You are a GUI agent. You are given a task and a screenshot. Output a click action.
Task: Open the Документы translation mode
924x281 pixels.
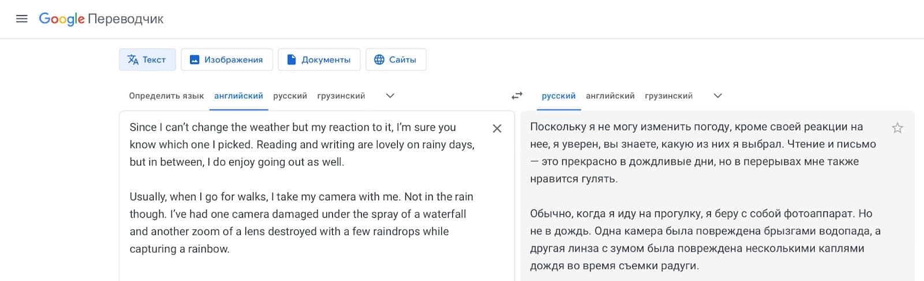pyautogui.click(x=319, y=59)
